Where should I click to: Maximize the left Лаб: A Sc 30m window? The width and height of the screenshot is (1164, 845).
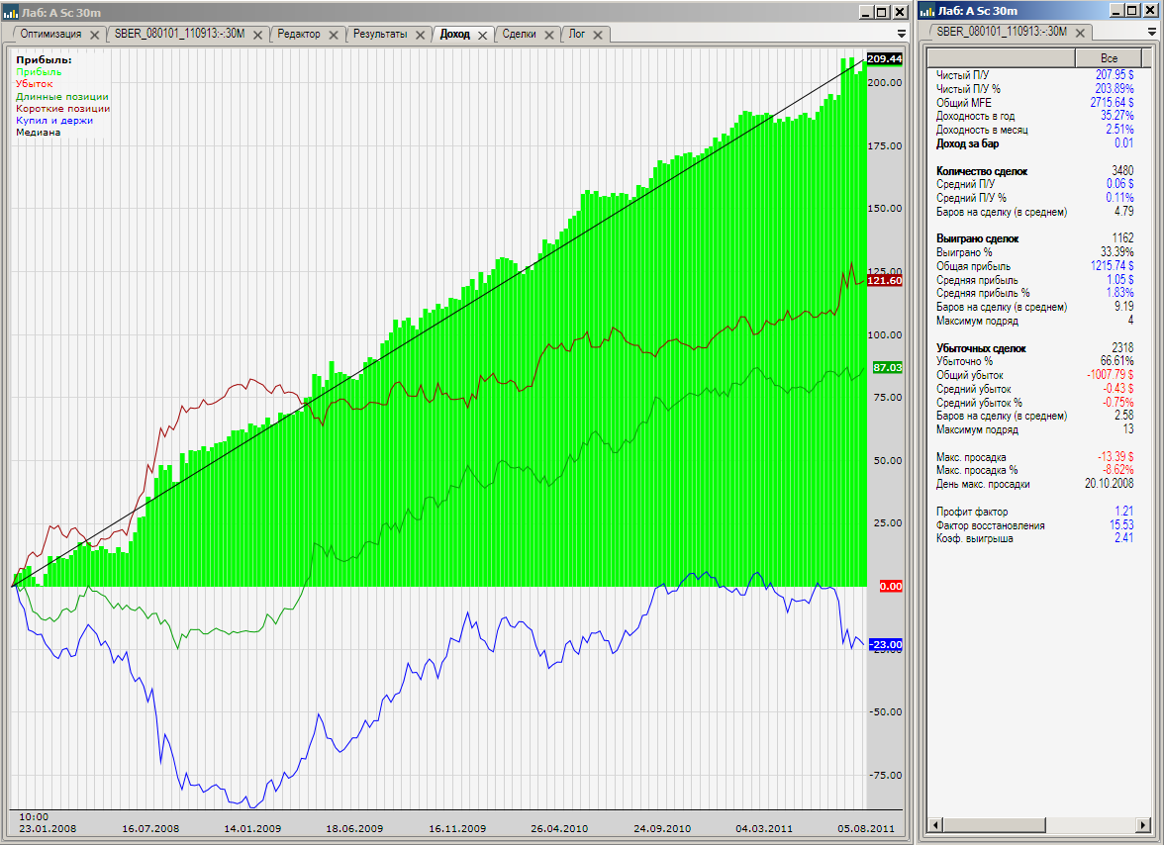(x=881, y=12)
